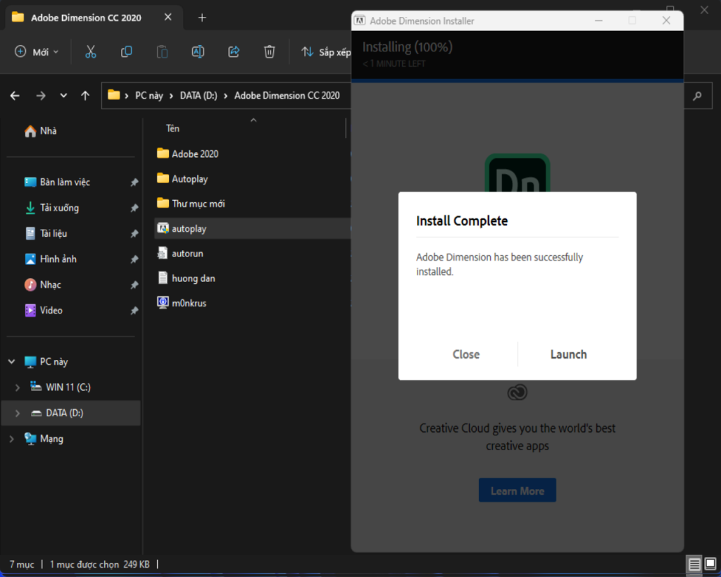Click DATA (D:) in the address bar
The image size is (721, 577).
pyautogui.click(x=198, y=95)
